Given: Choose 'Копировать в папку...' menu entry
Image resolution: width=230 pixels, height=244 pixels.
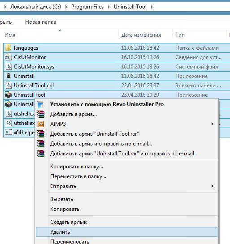Looking at the screenshot, I should (x=126, y=167).
